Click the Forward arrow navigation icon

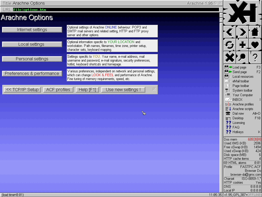pyautogui.click(x=243, y=32)
